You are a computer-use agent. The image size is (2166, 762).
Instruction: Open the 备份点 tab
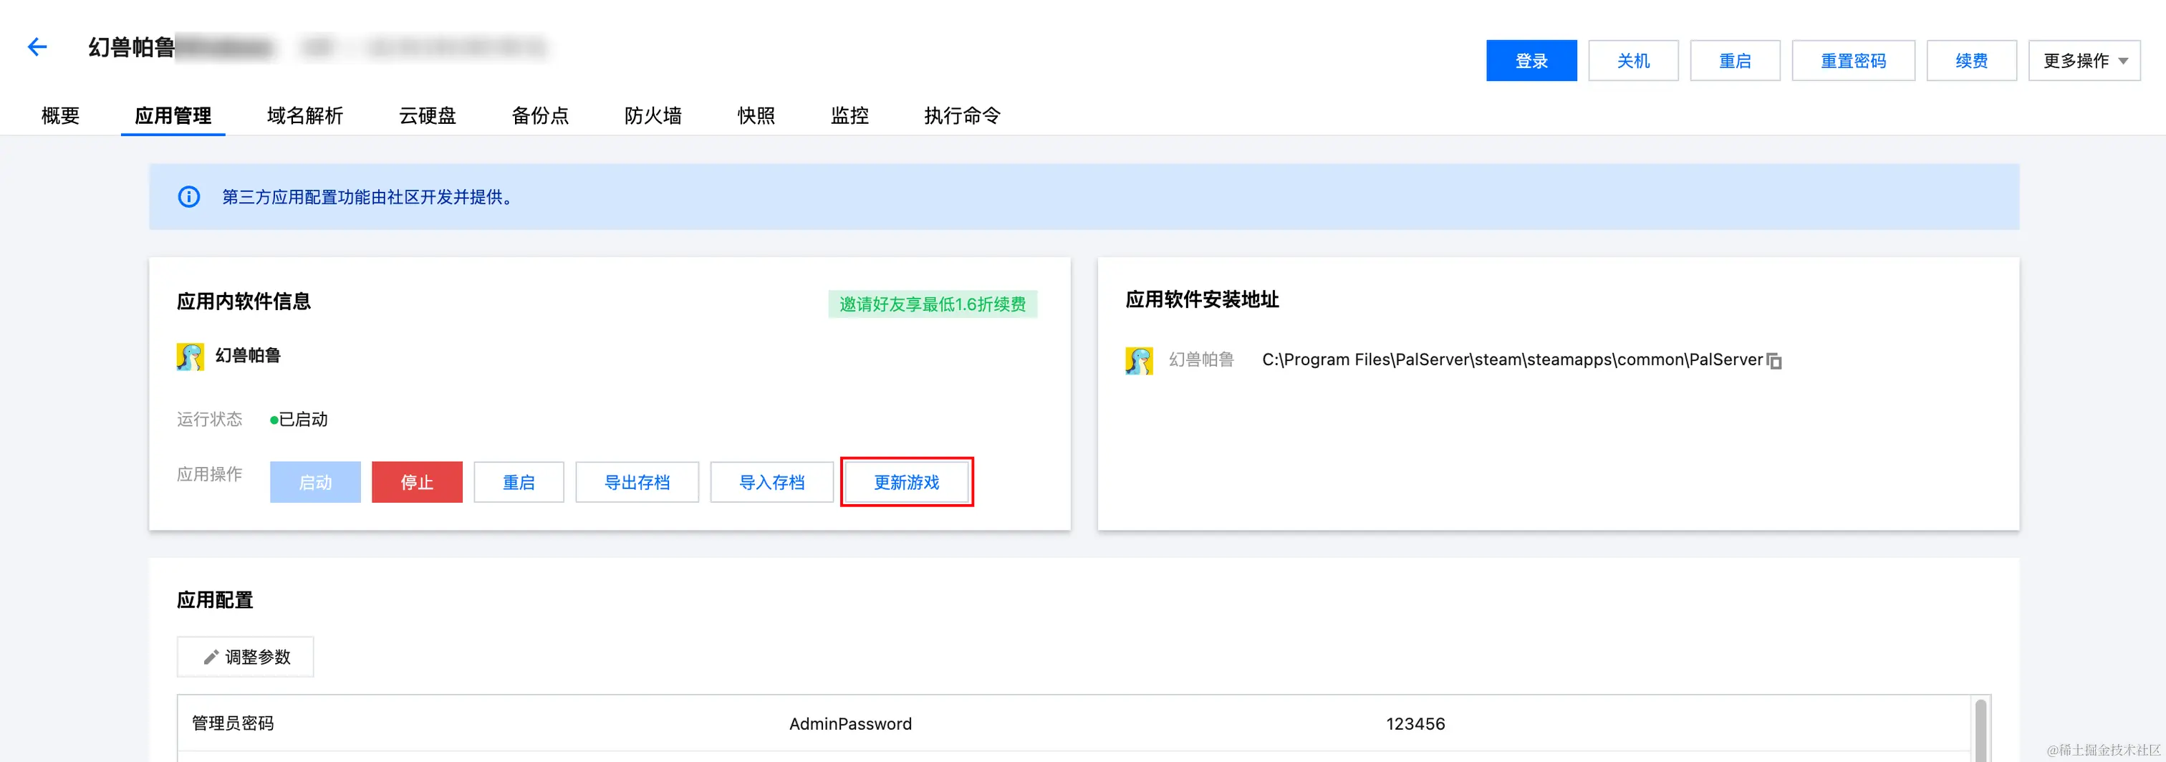click(x=540, y=115)
